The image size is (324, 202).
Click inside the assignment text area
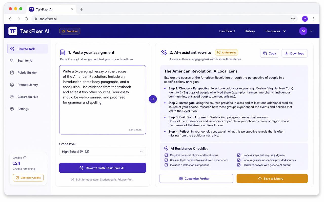click(103, 100)
